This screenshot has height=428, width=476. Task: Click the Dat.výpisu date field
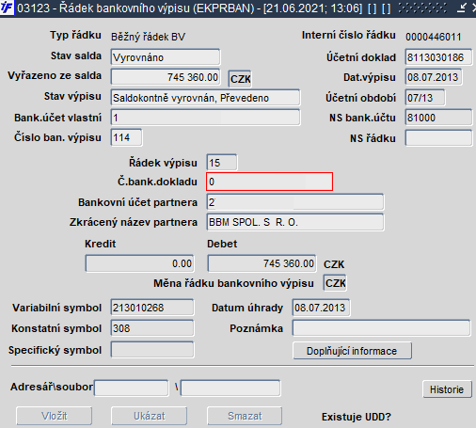click(433, 77)
